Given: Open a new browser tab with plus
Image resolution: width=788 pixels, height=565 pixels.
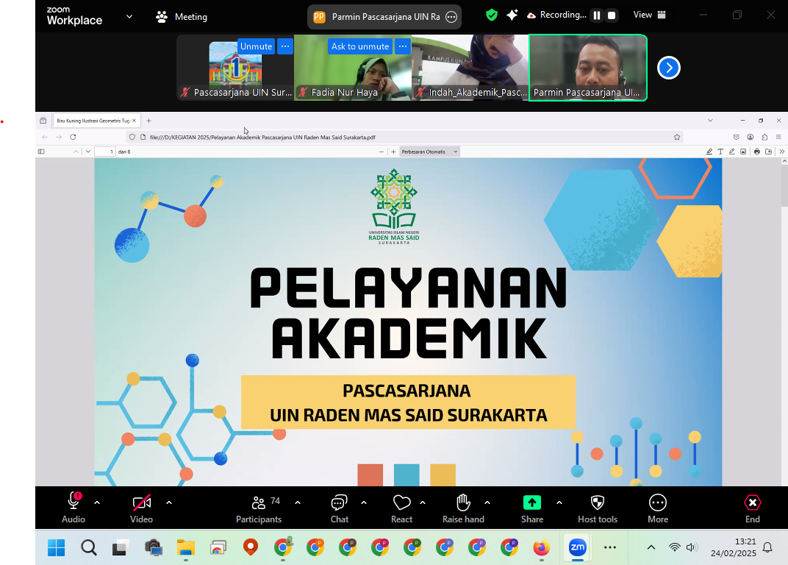Looking at the screenshot, I should pyautogui.click(x=148, y=121).
